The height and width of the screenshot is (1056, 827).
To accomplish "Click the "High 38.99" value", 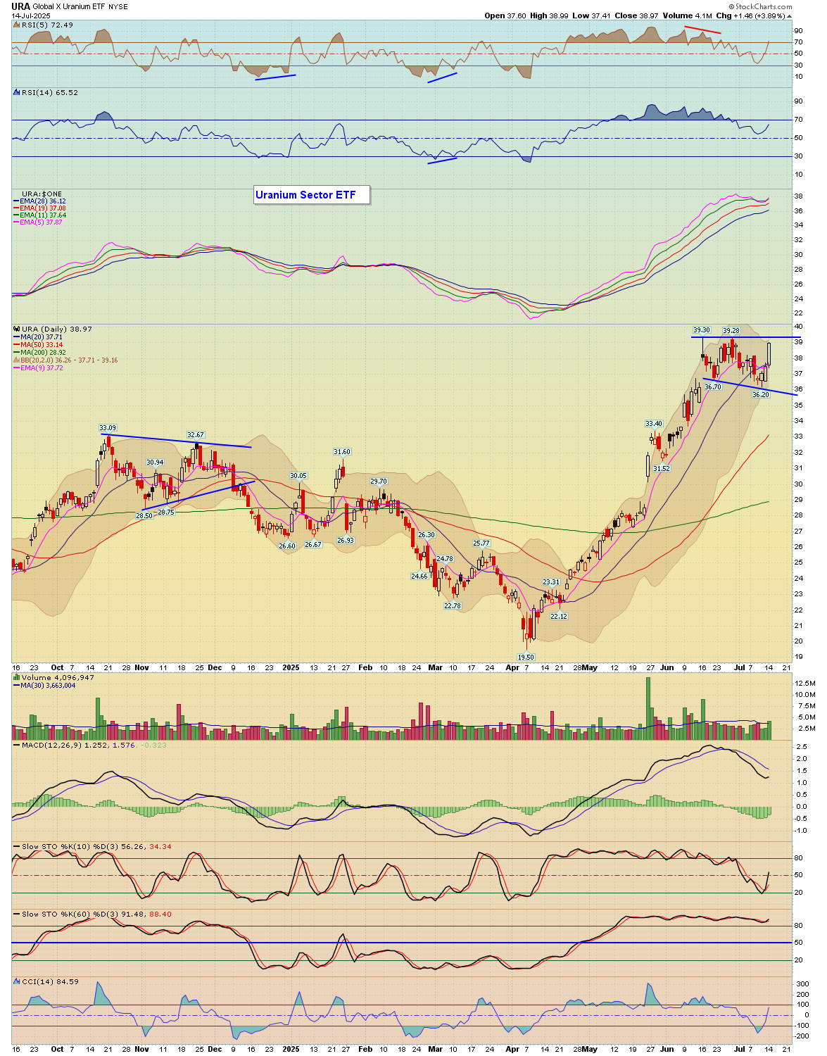I will point(549,15).
